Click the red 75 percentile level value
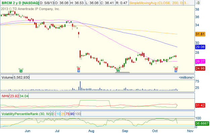This screenshot has height=133, width=210. (68, 114)
